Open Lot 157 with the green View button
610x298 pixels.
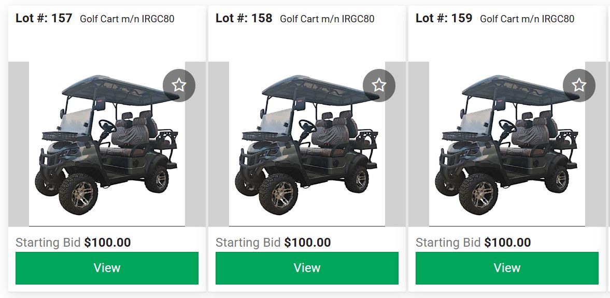(107, 268)
